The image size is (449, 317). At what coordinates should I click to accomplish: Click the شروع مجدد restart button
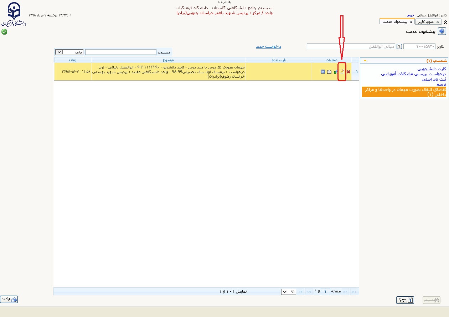pyautogui.click(x=405, y=300)
